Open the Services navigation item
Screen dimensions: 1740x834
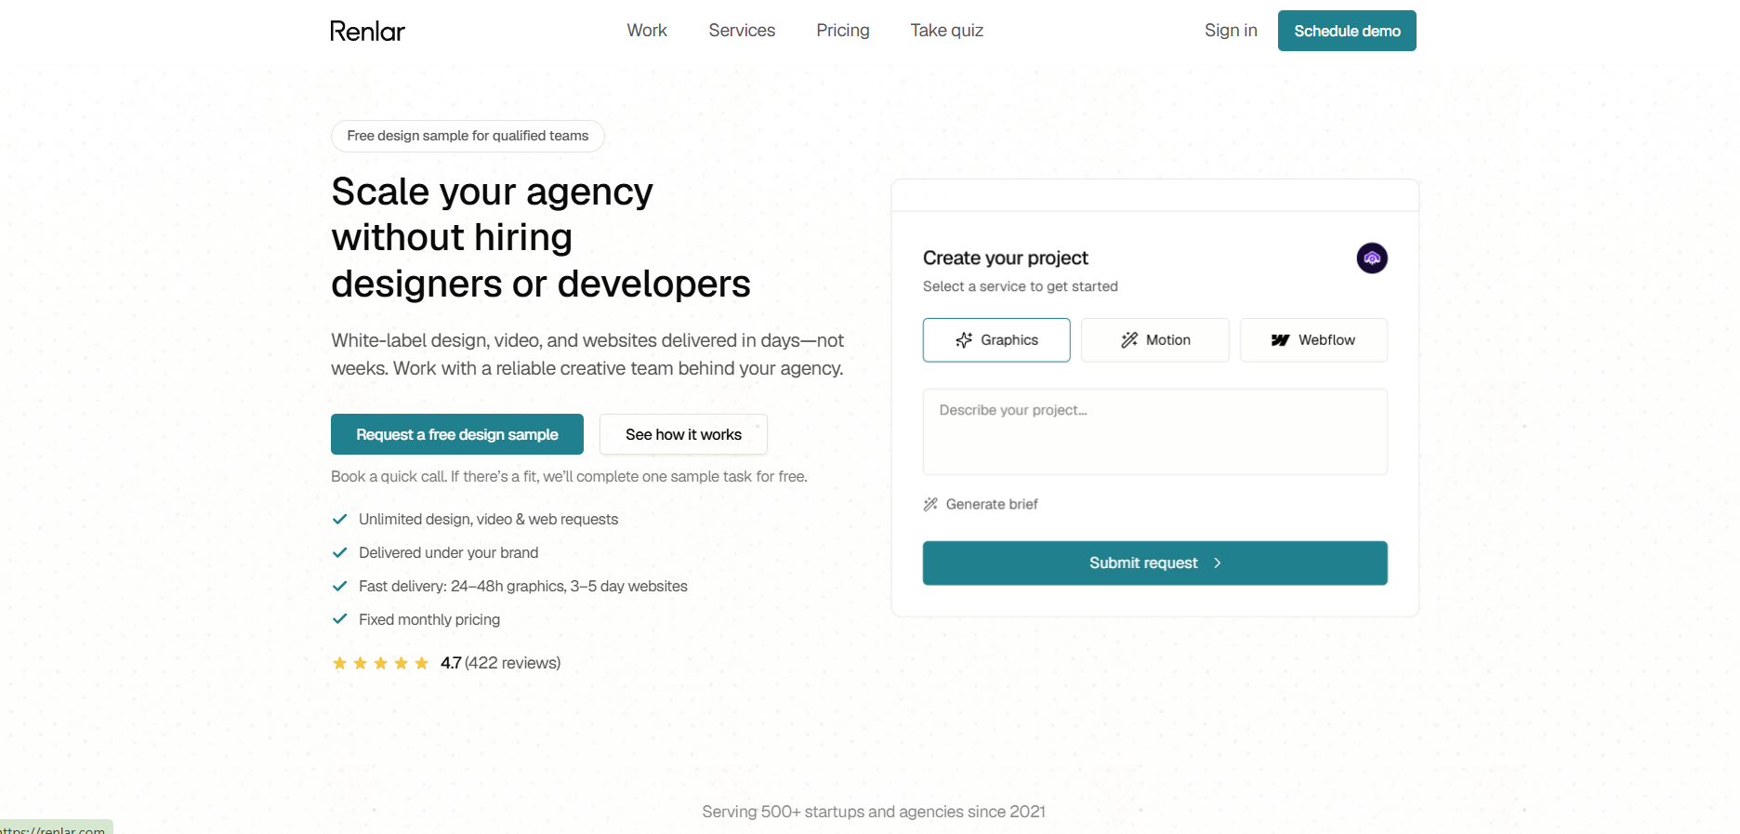coord(742,31)
